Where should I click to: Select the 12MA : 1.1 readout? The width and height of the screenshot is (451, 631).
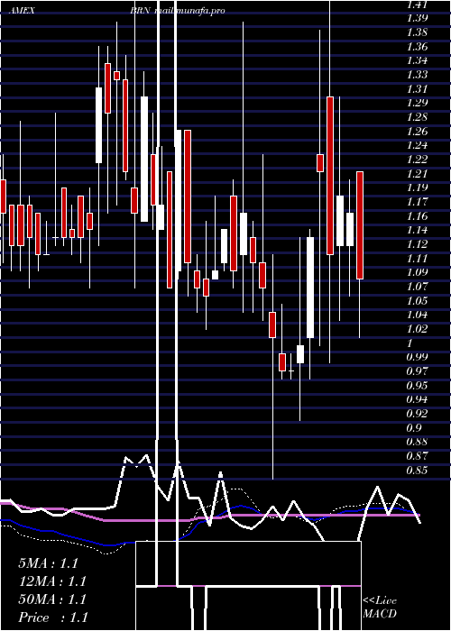(x=52, y=581)
